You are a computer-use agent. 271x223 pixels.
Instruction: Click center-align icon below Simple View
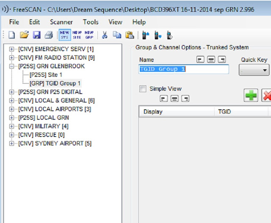click(x=174, y=99)
